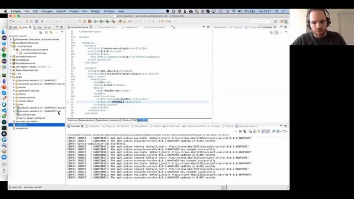Click Remove All Terminated Launches icon
Image resolution: width=354 pixels, height=199 pixels.
click(244, 132)
